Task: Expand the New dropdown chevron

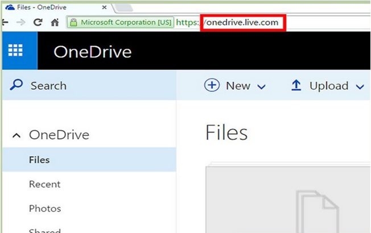Action: [261, 87]
